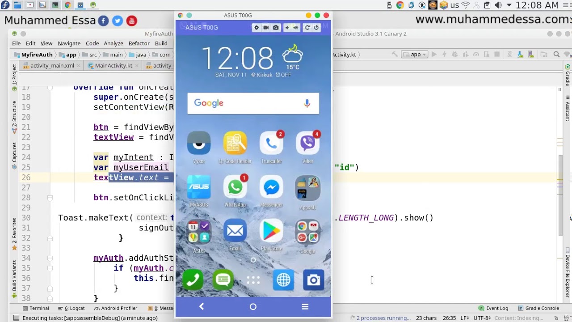Click the Build hammer icon

point(395,55)
